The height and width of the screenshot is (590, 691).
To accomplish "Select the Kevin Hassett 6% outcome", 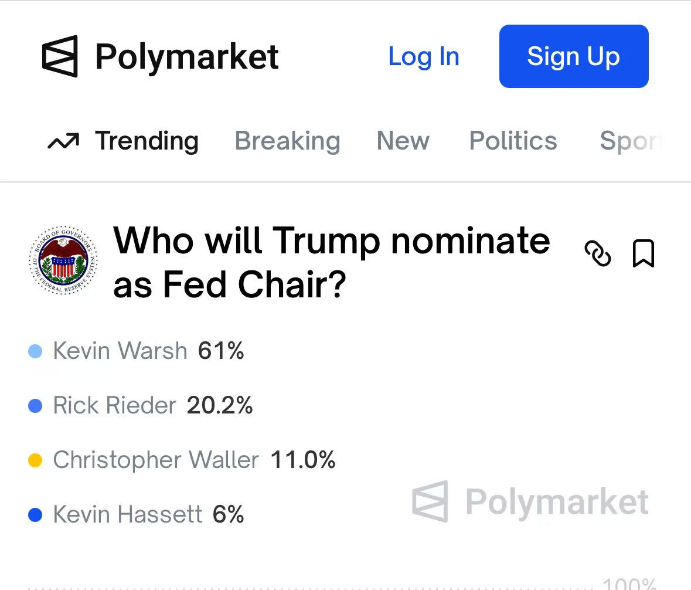I will [148, 515].
